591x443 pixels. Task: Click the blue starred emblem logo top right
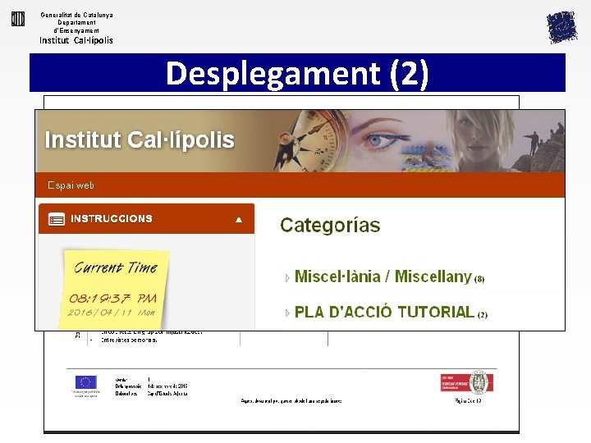point(562,28)
